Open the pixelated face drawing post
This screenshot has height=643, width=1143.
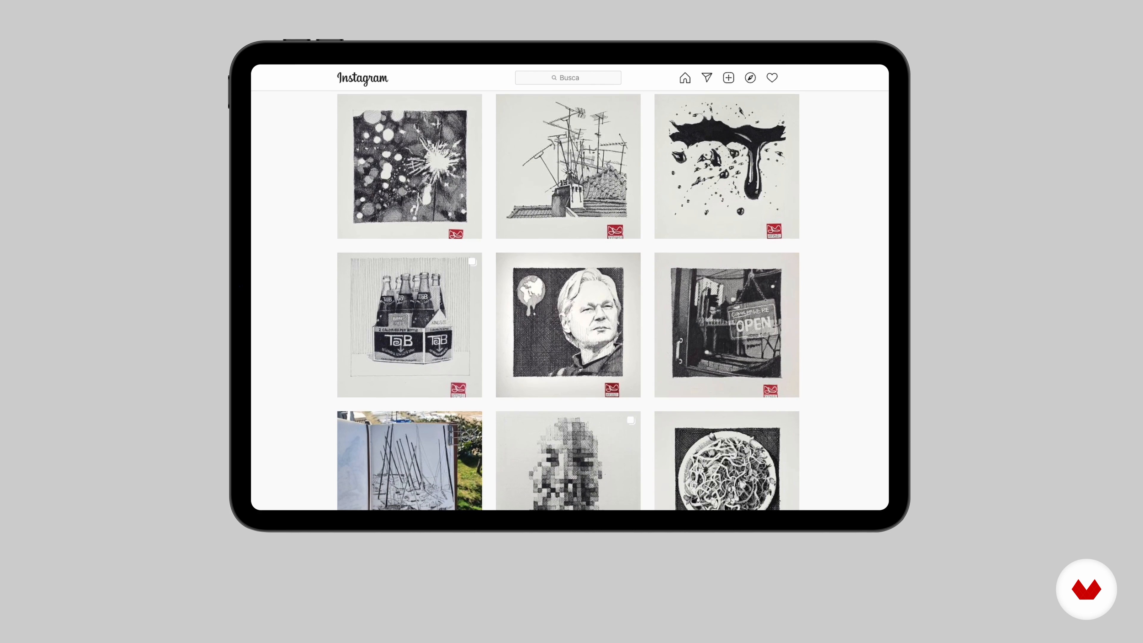tap(568, 460)
